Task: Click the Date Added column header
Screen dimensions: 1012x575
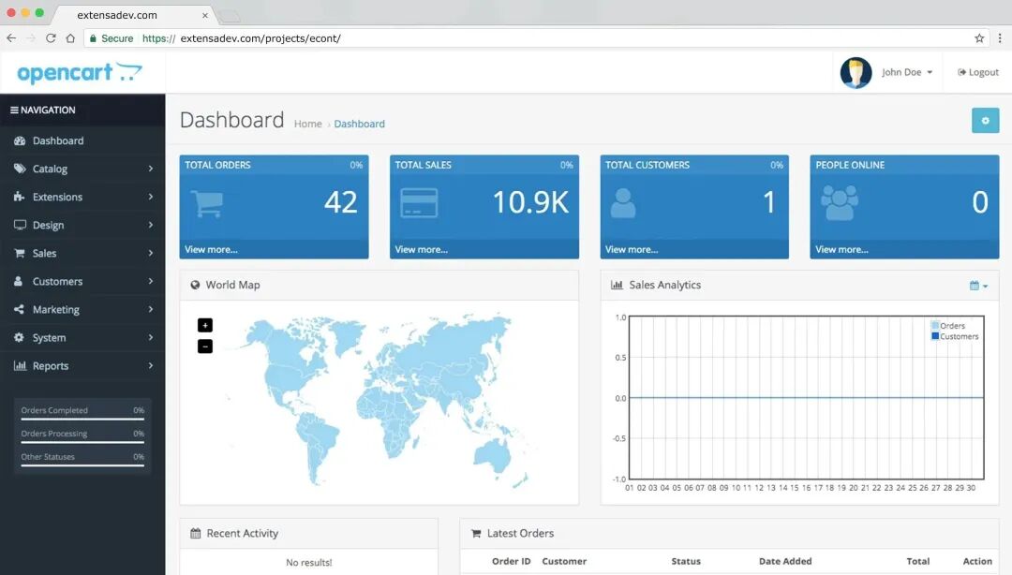Action: [x=785, y=562]
